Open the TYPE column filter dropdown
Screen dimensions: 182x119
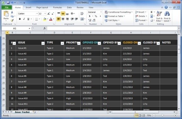coord(62,43)
